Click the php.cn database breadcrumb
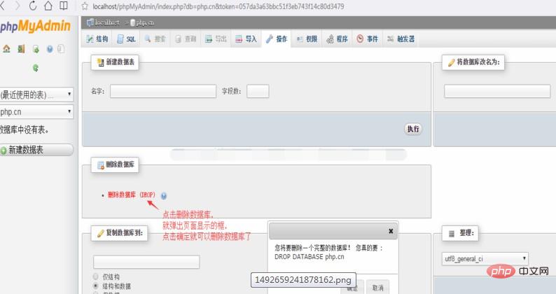This screenshot has height=294, width=556. click(x=142, y=22)
